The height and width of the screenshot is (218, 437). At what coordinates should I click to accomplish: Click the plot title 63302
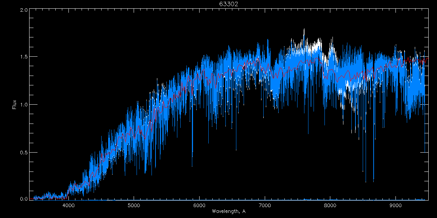[x=229, y=4]
